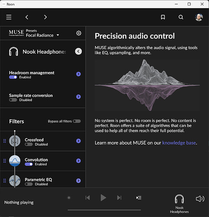Viewport: 209px width, 217px height.
Task: Disable the Convolution toggle
Action: click(29, 164)
